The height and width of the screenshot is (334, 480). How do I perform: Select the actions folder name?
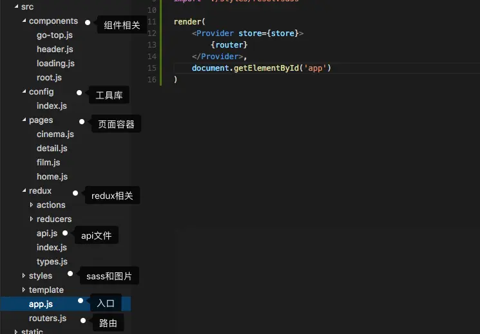pyautogui.click(x=51, y=205)
